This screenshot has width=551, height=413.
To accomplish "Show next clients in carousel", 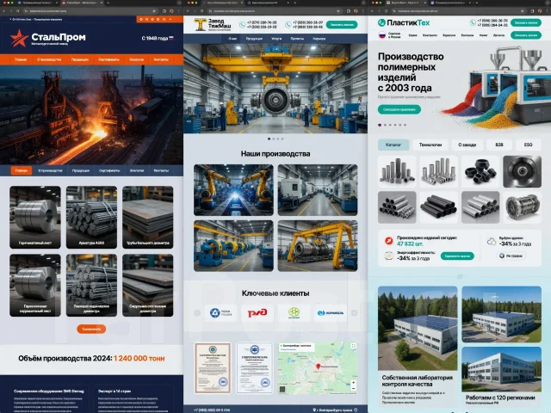I will [354, 312].
